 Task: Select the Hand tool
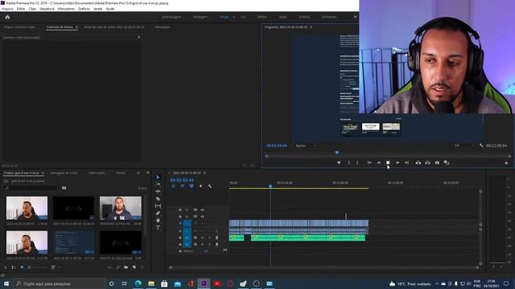158,221
